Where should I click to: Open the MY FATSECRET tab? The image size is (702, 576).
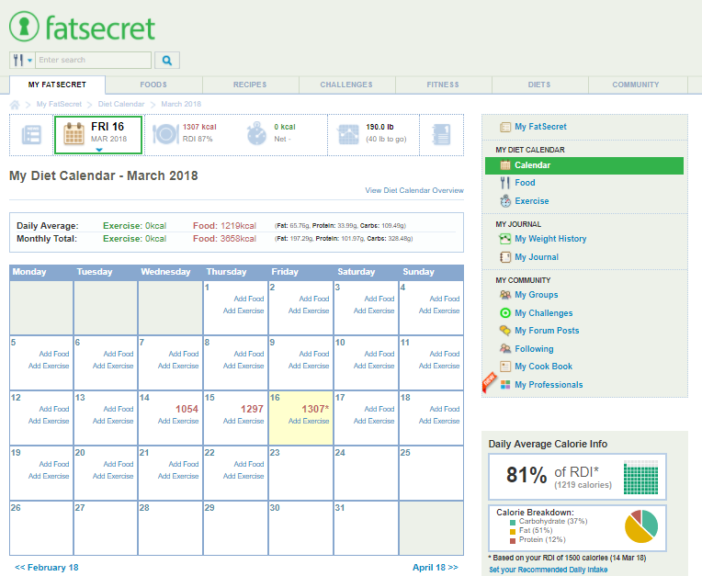point(57,85)
